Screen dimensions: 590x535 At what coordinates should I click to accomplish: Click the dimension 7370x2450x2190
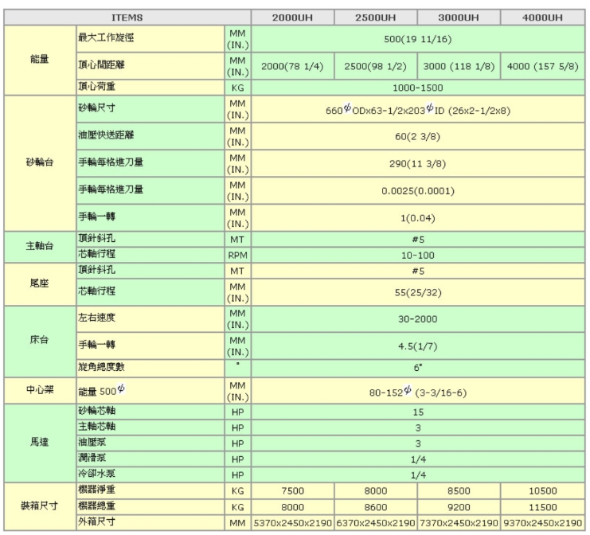tap(459, 523)
